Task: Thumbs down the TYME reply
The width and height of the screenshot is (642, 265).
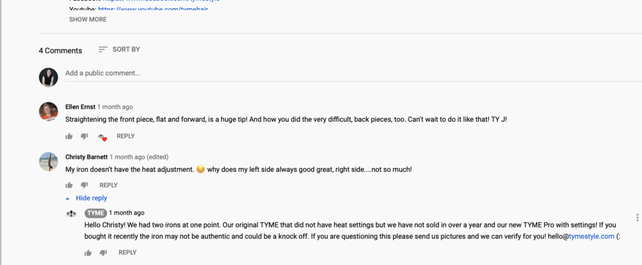Action: (x=103, y=252)
